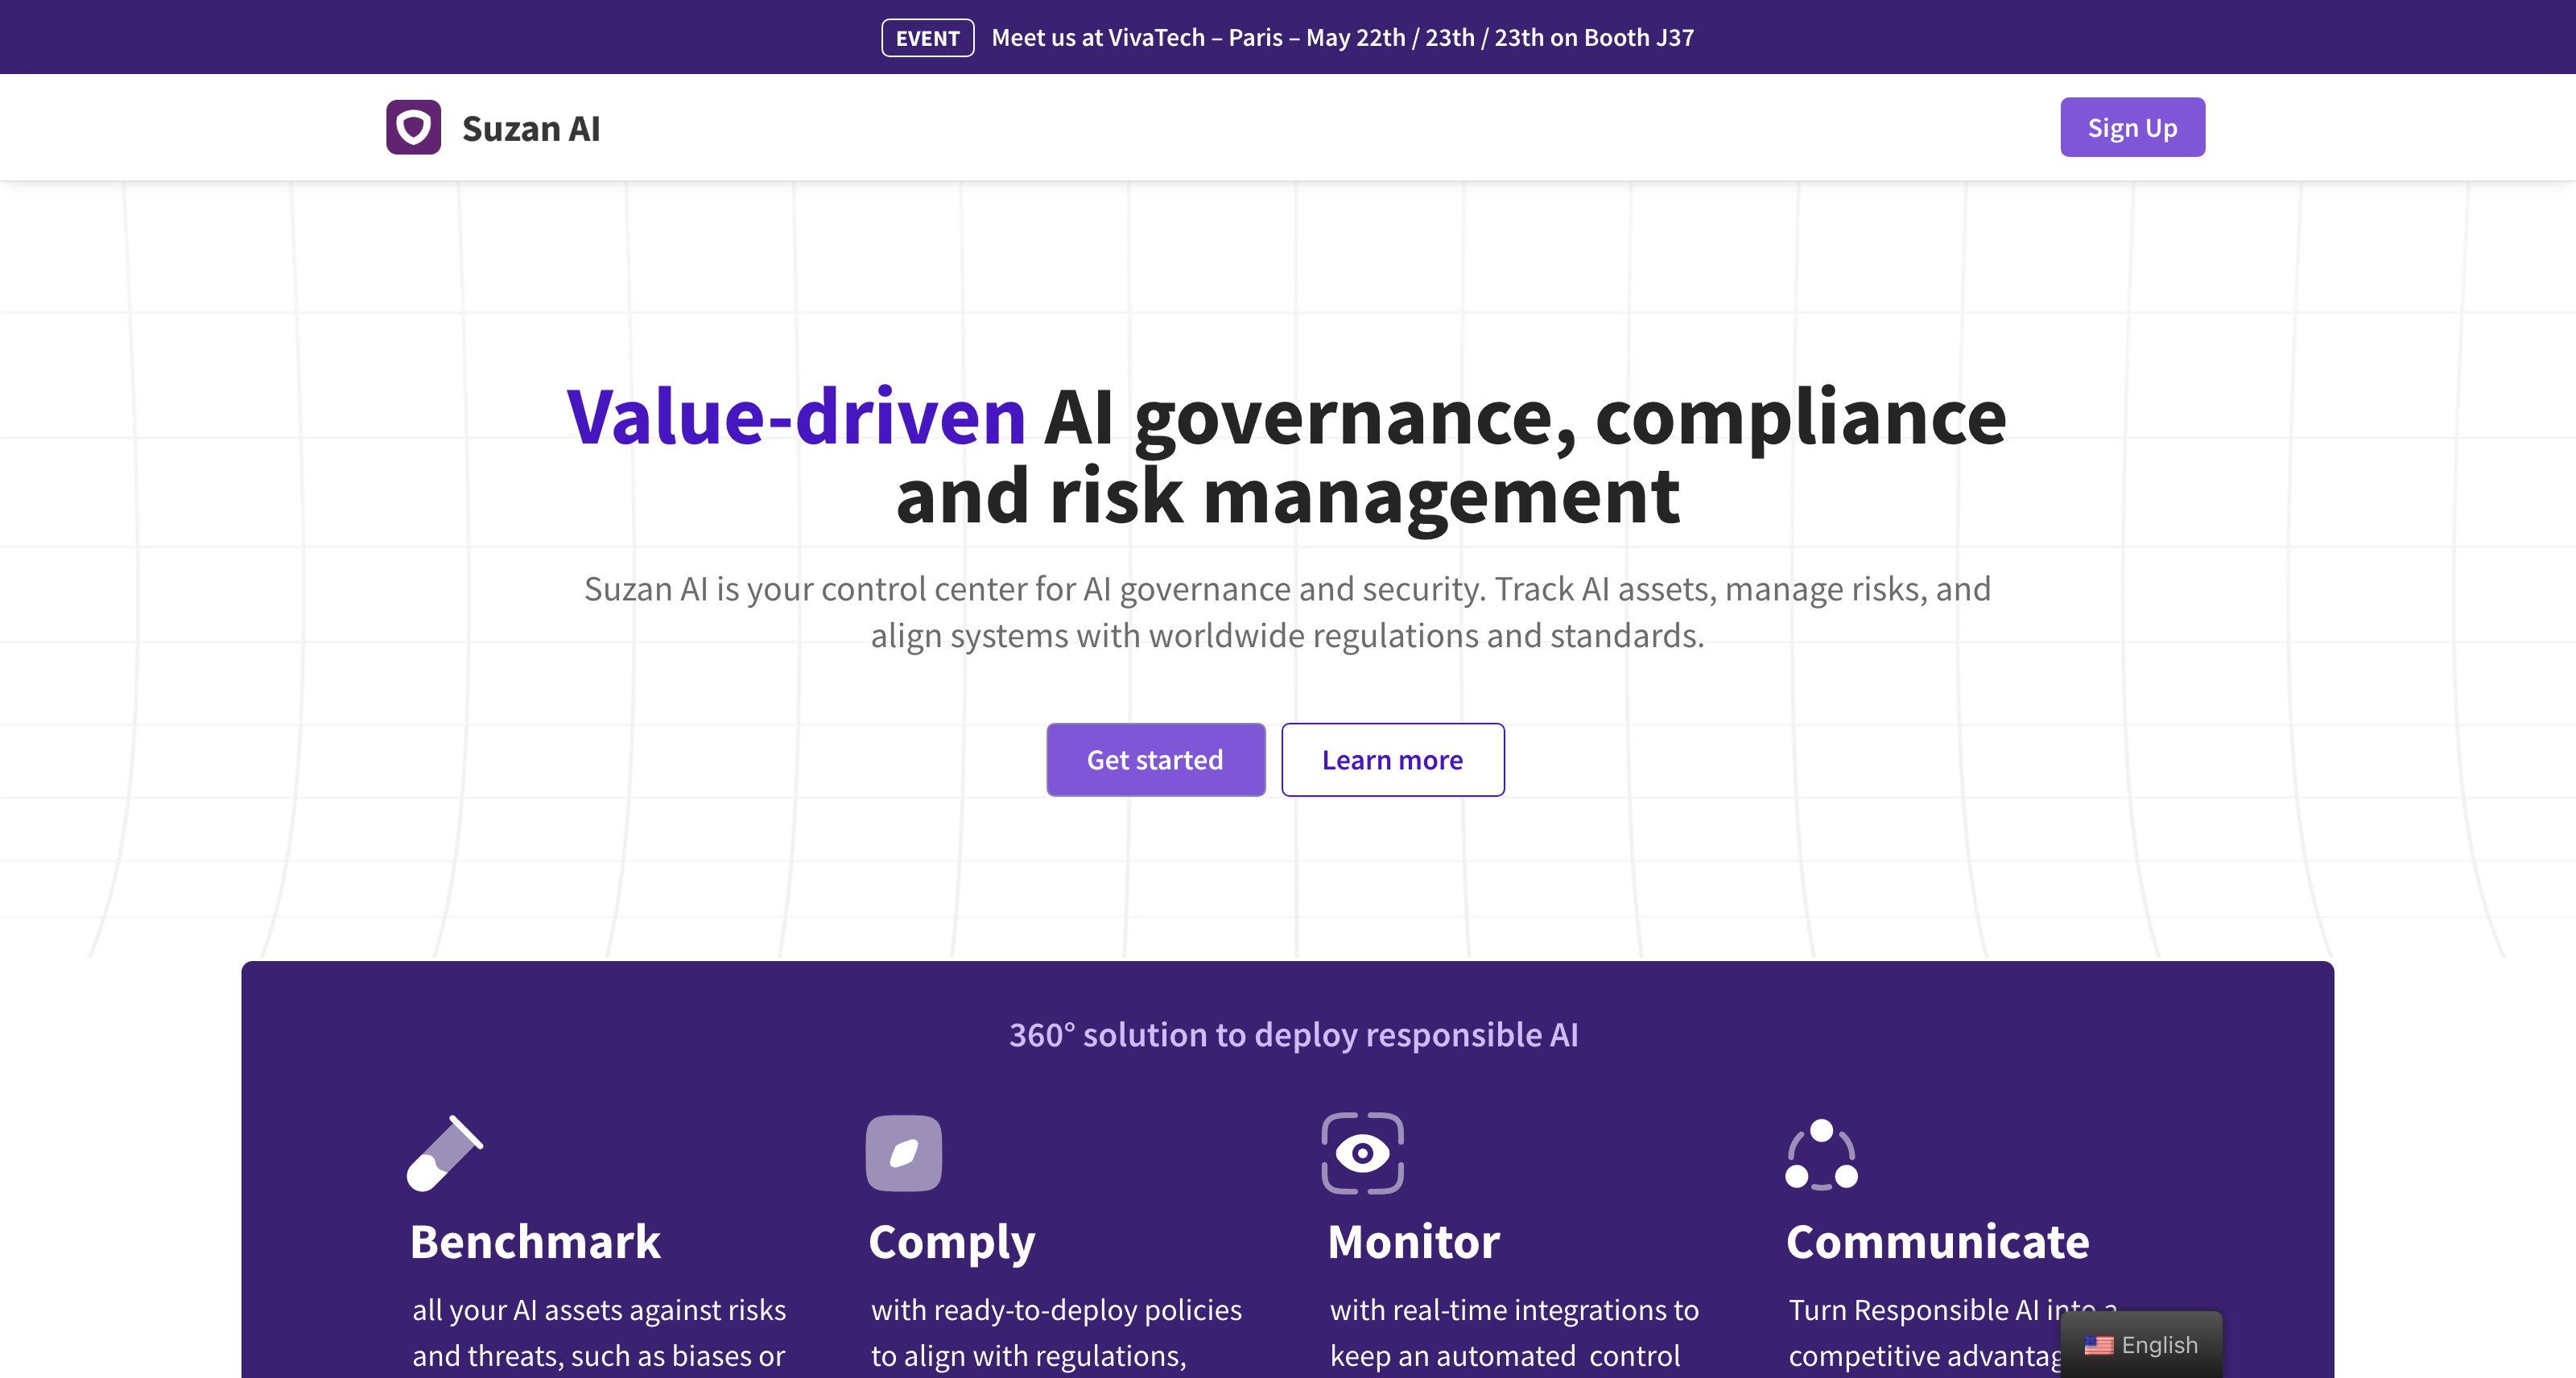Click the Suzan AI brand name
2576x1378 pixels.
tap(531, 128)
